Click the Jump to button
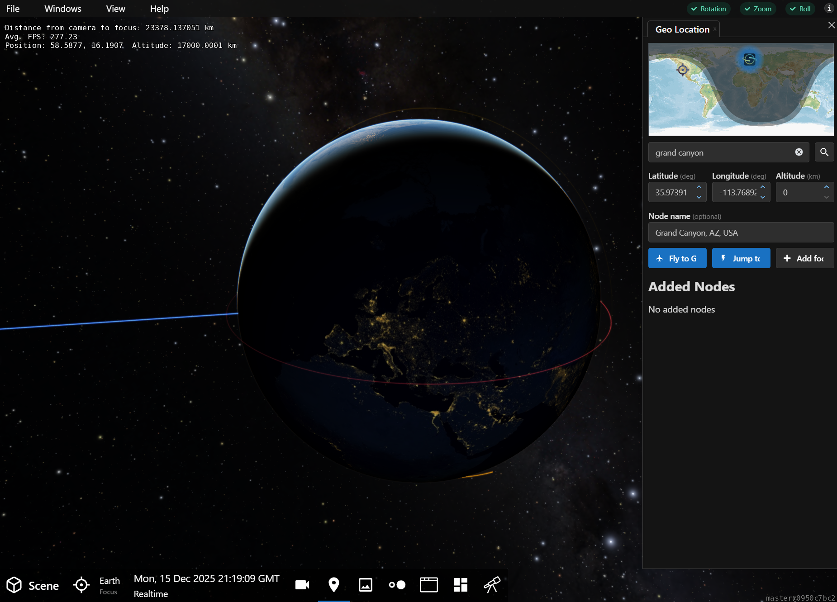837x602 pixels. coord(741,258)
